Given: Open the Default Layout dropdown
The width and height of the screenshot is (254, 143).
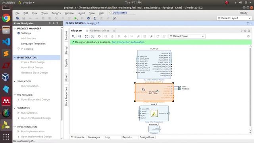Looking at the screenshot, I should tap(234, 18).
